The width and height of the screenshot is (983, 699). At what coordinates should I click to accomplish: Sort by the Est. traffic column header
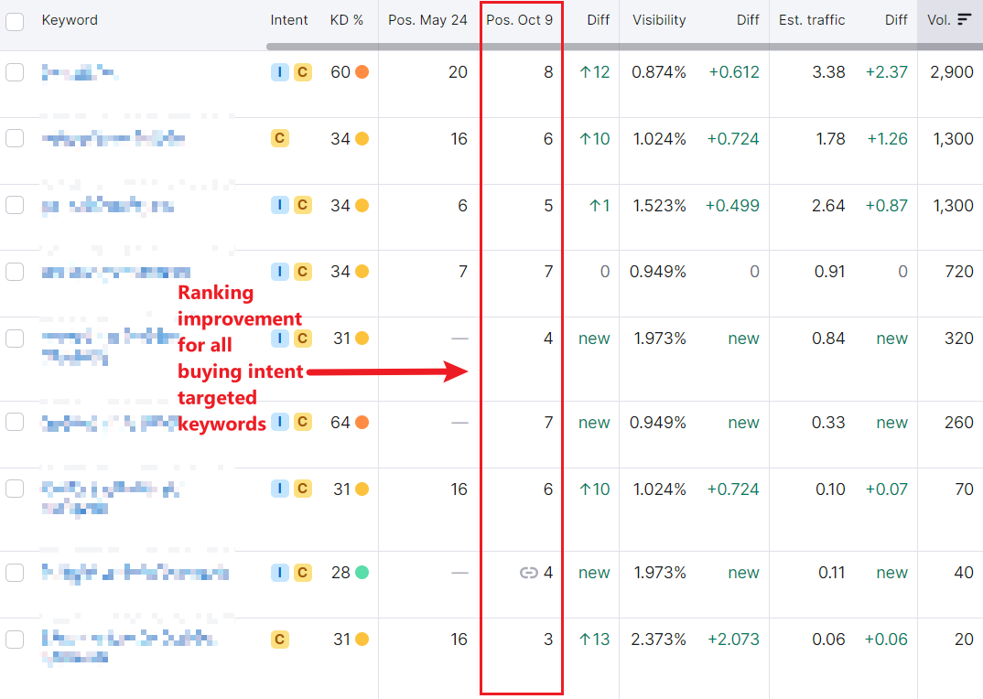tap(812, 20)
